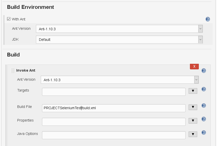Expand the Properties text area
Image resolution: width=217 pixels, height=146 pixels.
pyautogui.click(x=193, y=121)
